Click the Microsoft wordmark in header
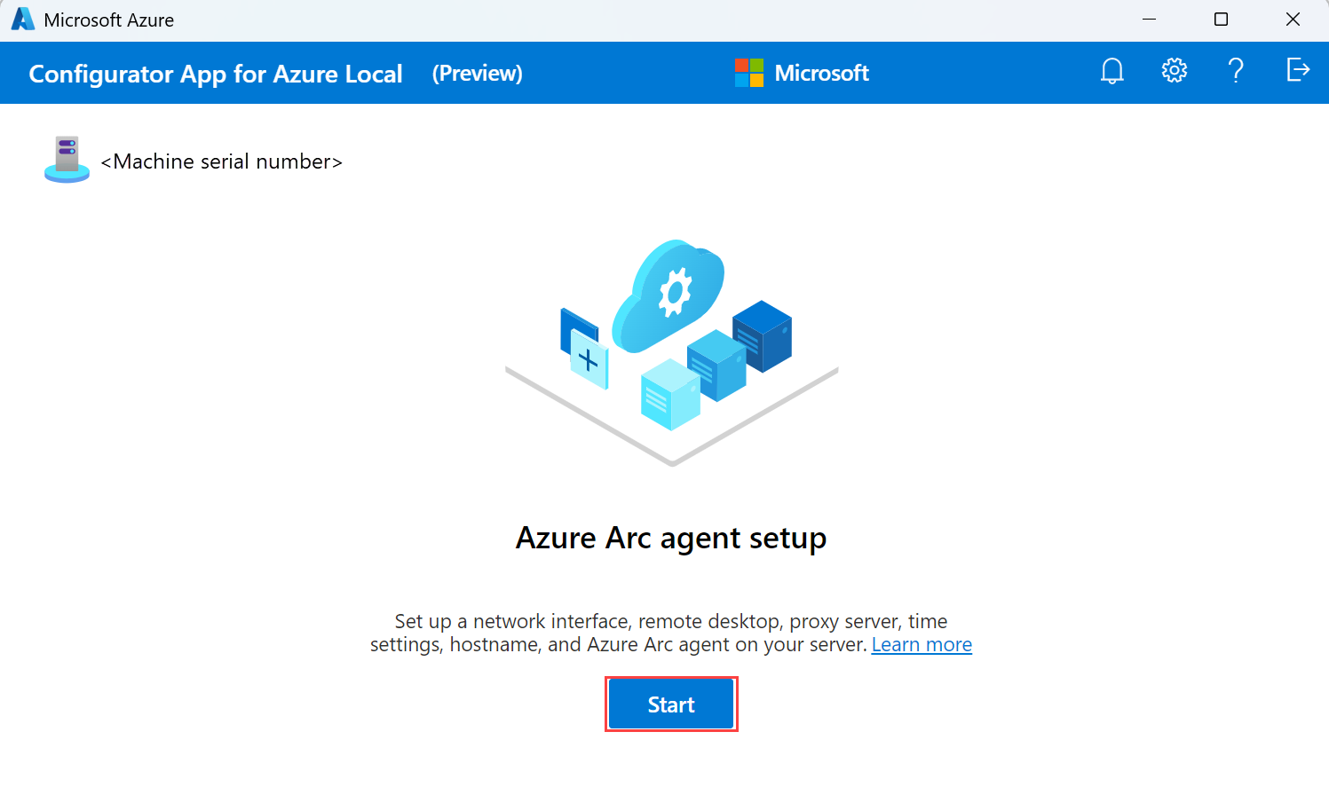This screenshot has width=1329, height=787. (821, 74)
